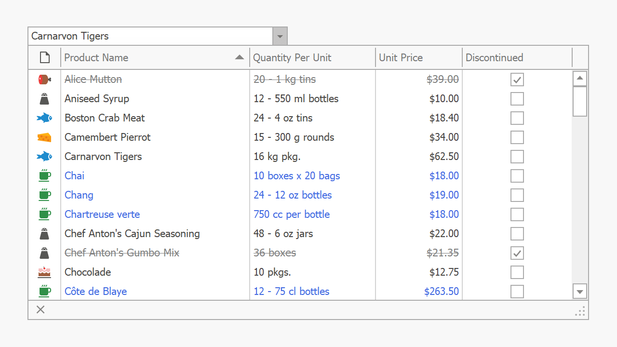Click the fish icon beside Boston Crab Meat

pos(44,118)
